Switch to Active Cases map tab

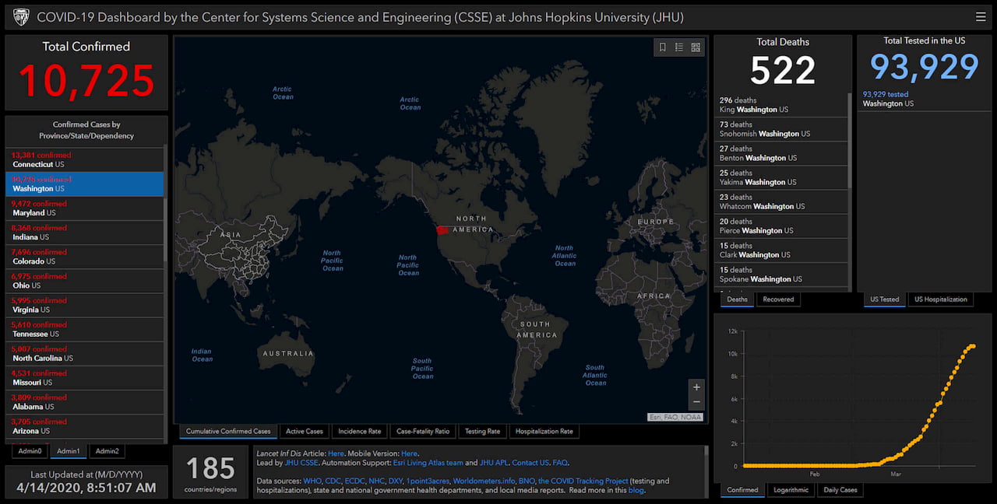304,431
